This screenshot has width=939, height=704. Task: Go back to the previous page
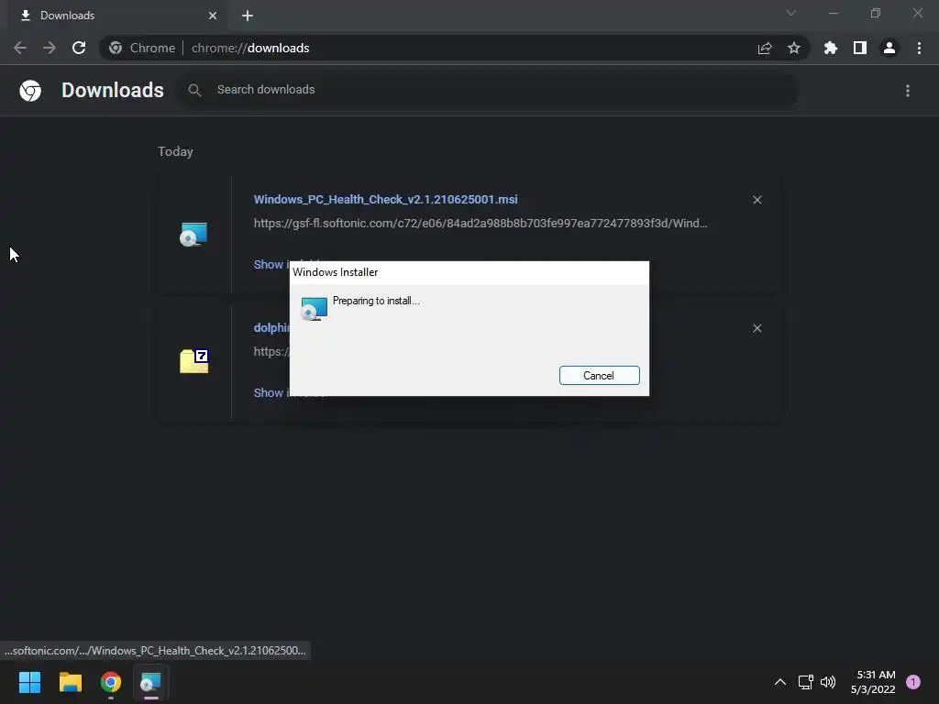coord(20,48)
